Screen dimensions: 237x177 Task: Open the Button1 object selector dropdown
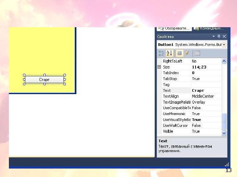224,45
